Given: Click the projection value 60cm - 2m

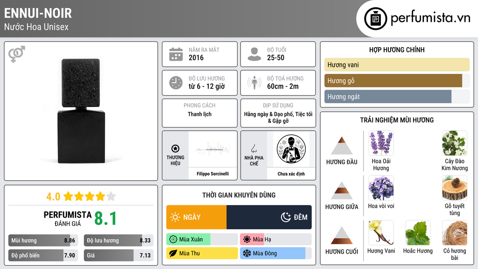Looking at the screenshot, I should 283,86.
